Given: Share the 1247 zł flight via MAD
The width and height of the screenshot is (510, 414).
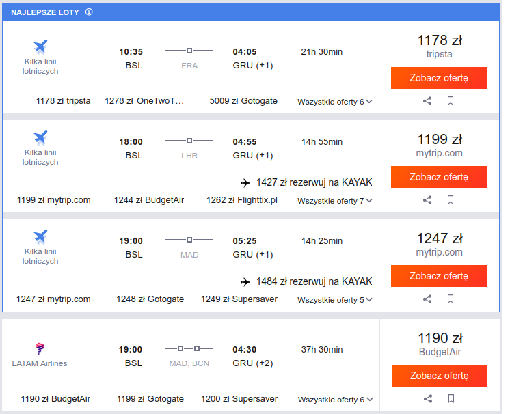Looking at the screenshot, I should coord(427,299).
